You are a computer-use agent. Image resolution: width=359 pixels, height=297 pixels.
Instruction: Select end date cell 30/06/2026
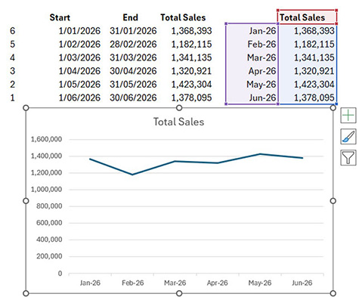pos(133,97)
